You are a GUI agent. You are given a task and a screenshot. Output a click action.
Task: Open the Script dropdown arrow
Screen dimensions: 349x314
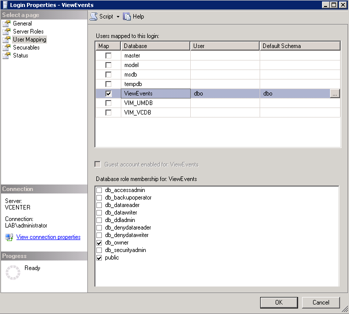pyautogui.click(x=118, y=16)
